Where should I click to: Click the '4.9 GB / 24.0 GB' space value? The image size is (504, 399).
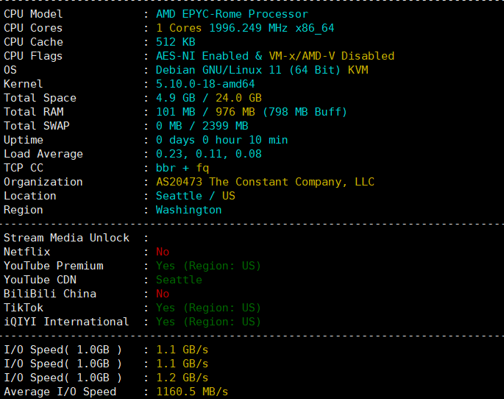tap(209, 98)
